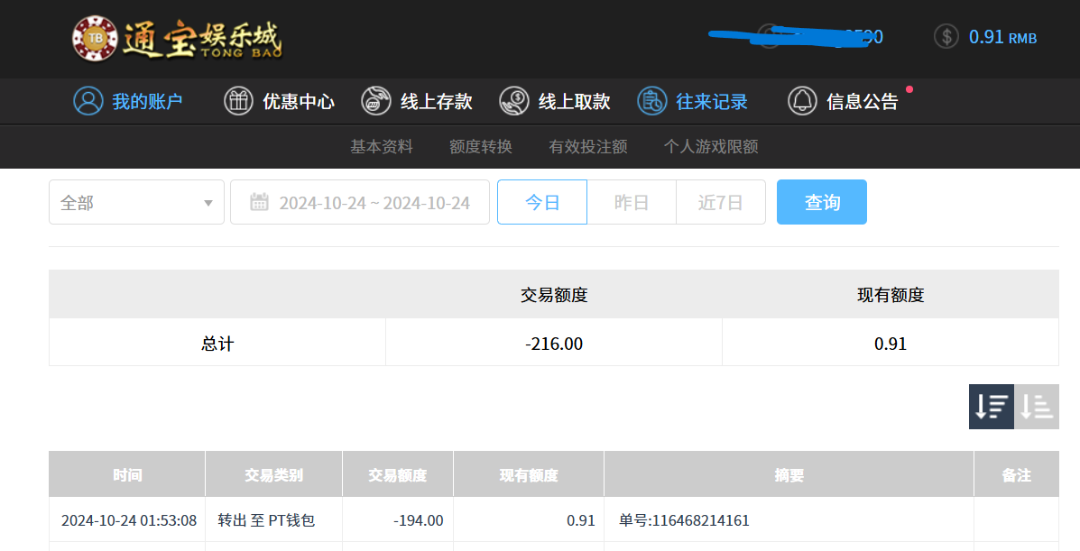Screen dimensions: 1080x551
Task: Click the Tong Bao casino logo
Action: point(177,39)
